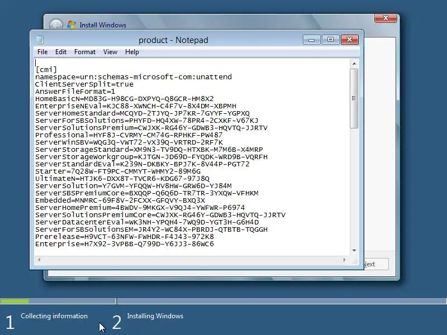Viewport: 447px width, 335px height.
Task: Click the ServerHomeStandard key line
Action: 142,113
